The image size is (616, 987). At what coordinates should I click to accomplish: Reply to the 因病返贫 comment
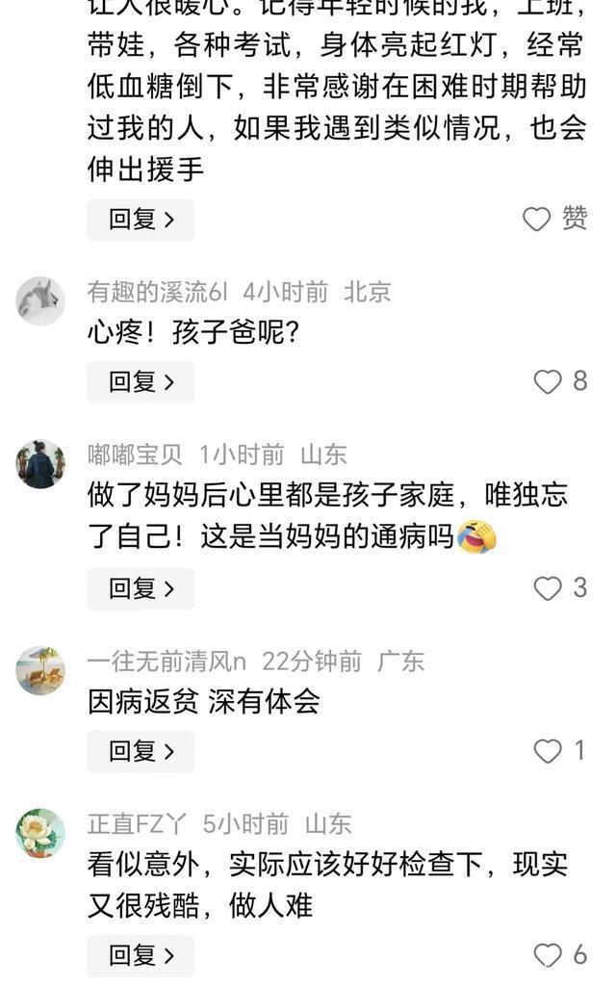click(141, 751)
